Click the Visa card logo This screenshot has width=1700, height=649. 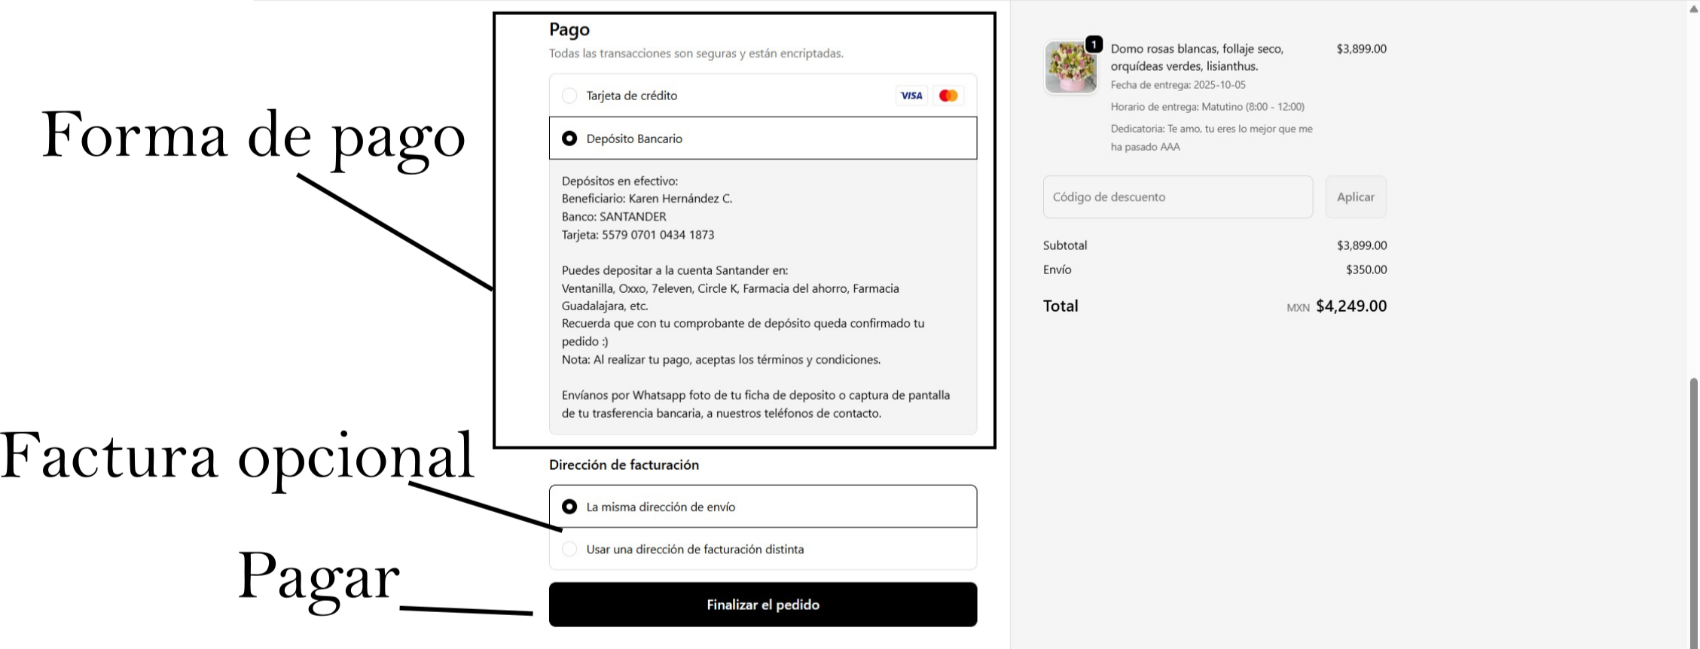911,96
